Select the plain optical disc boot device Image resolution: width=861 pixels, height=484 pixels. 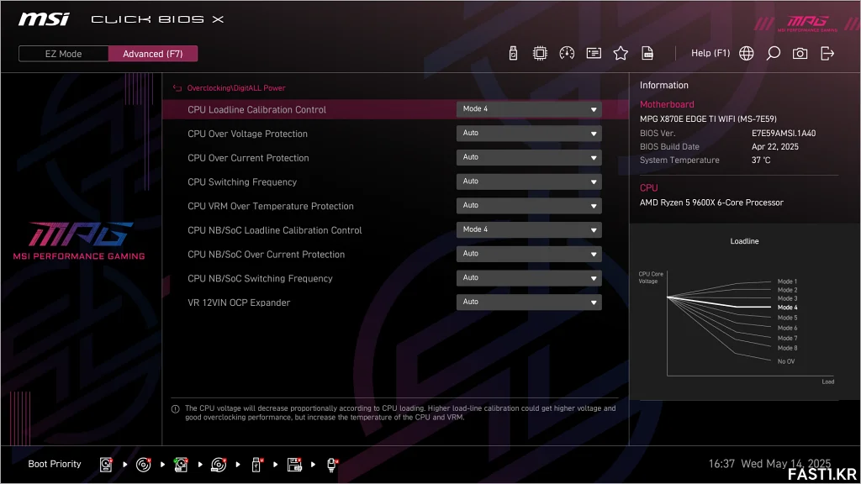point(143,464)
